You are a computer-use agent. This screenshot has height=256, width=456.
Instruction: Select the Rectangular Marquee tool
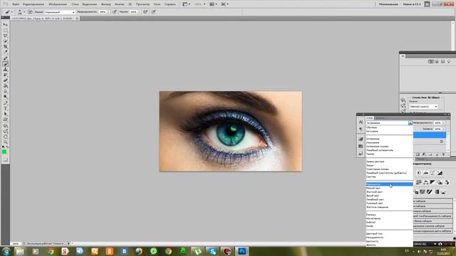pyautogui.click(x=6, y=30)
